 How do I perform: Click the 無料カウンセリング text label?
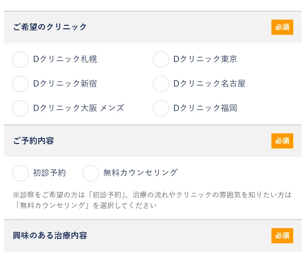tap(140, 173)
